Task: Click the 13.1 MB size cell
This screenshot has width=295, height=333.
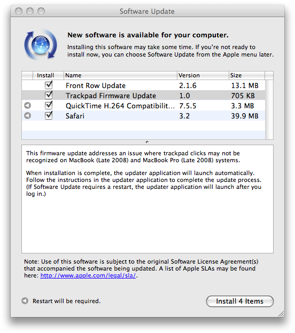Action: pyautogui.click(x=245, y=85)
